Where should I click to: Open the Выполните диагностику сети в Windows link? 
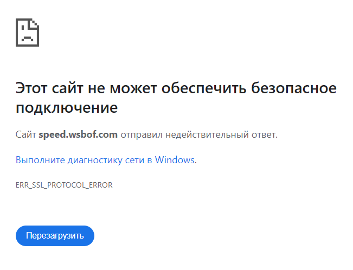tap(106, 160)
